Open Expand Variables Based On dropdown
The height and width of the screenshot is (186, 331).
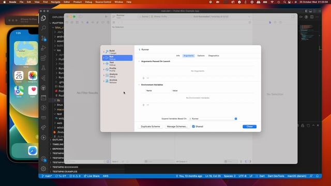click(x=213, y=119)
